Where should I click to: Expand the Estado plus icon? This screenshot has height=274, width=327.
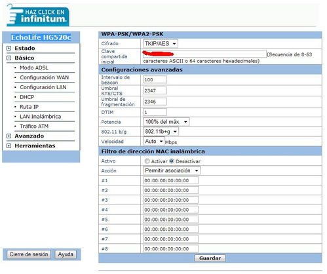point(9,49)
